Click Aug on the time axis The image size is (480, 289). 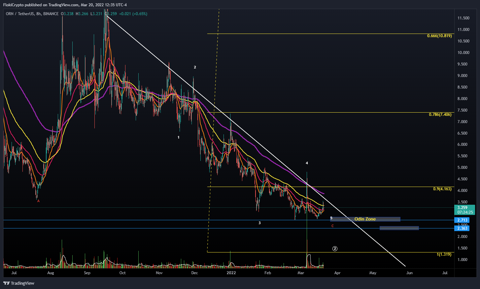click(x=51, y=273)
